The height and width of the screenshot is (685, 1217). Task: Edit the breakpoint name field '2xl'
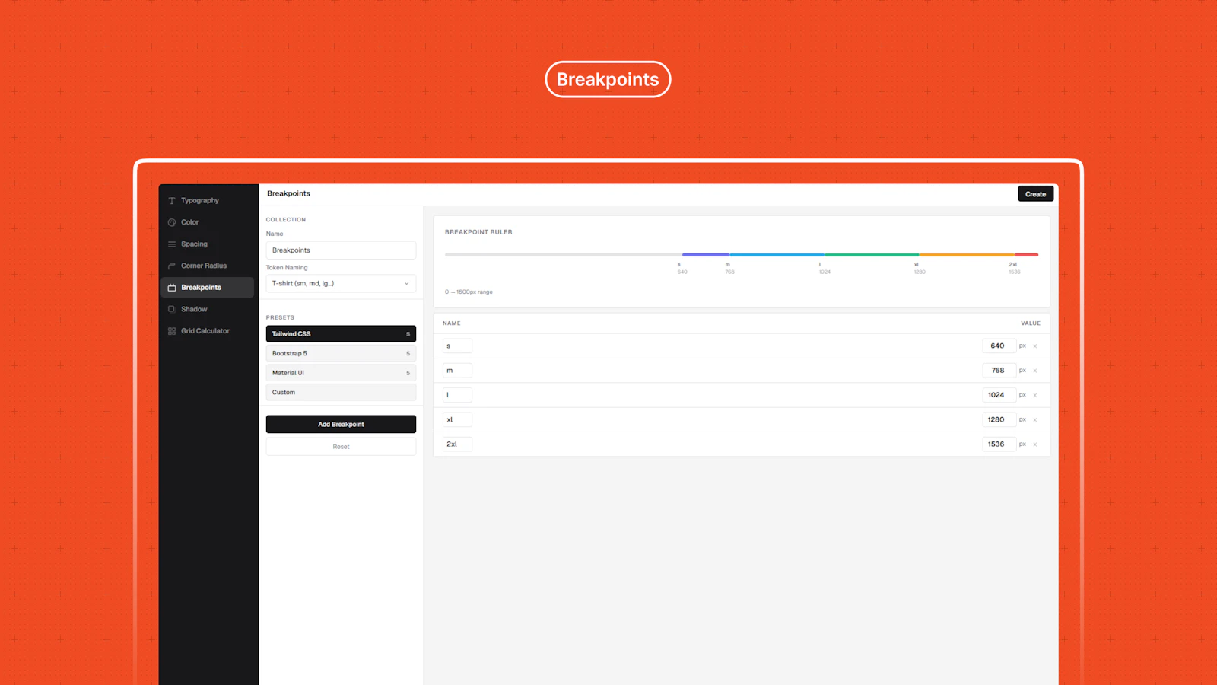(x=457, y=444)
